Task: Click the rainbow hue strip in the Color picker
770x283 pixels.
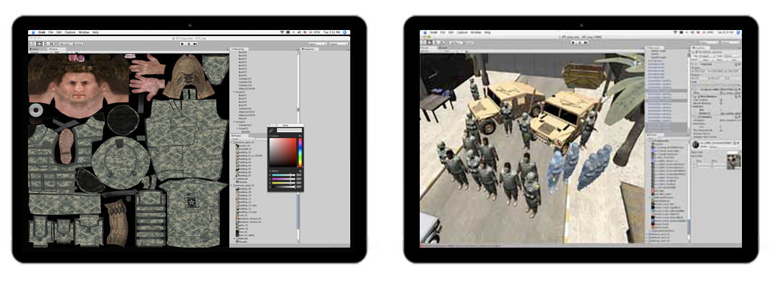Action: coord(300,152)
